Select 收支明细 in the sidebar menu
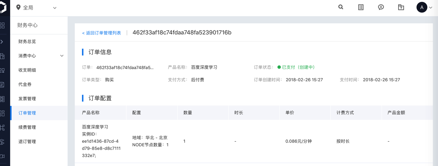The image size is (438, 166). (x=27, y=70)
